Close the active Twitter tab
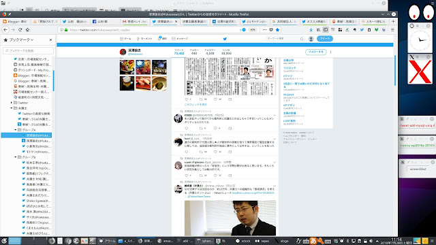This screenshot has width=436, height=245. (176, 21)
